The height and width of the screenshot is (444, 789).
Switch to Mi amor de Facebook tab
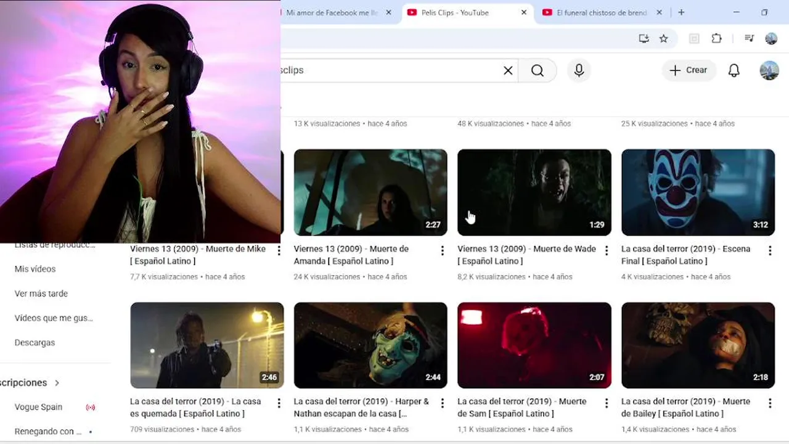point(332,12)
